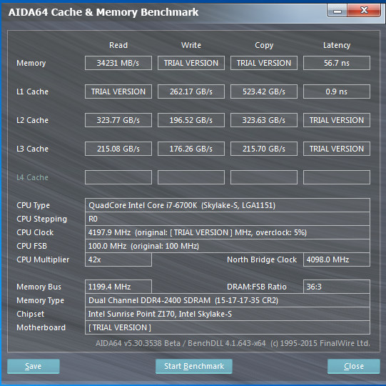This screenshot has height=386, width=386.
Task: Click L3 Cache Copy 215.70 GB/s
Action: click(264, 149)
